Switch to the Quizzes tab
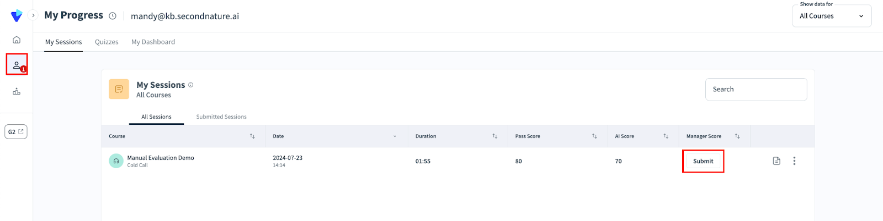The image size is (883, 221). click(x=107, y=42)
